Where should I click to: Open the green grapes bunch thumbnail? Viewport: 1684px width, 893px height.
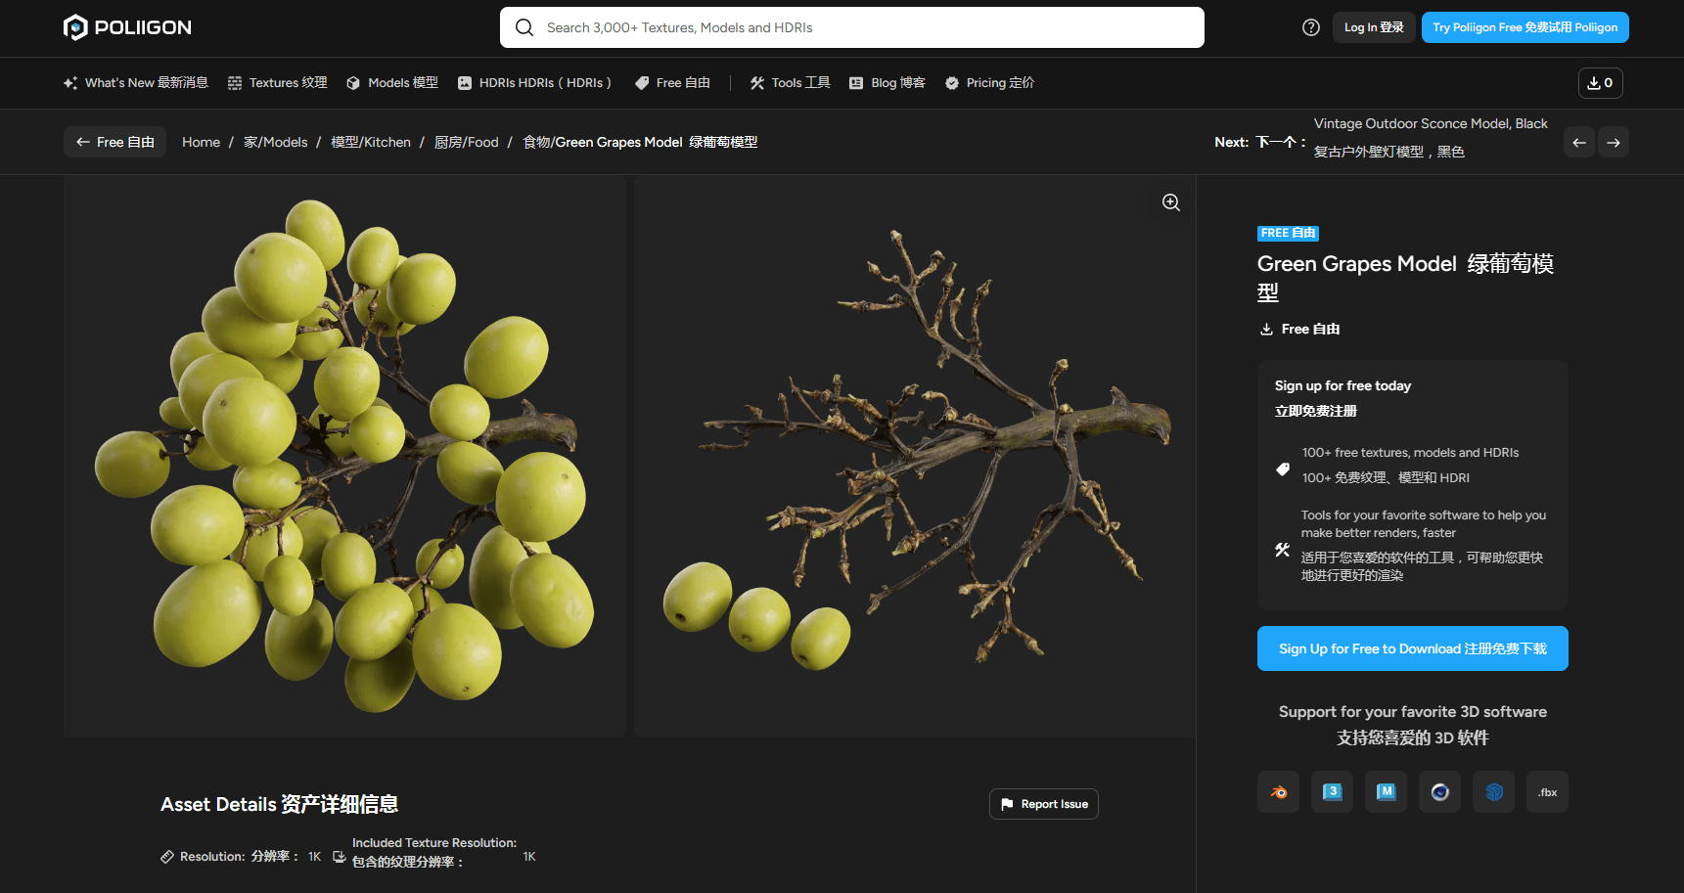coord(344,456)
